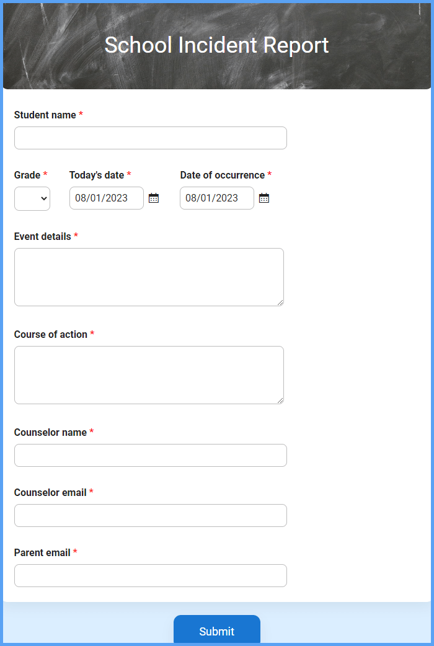This screenshot has width=434, height=646.
Task: Submit the incident report form
Action: (x=217, y=631)
